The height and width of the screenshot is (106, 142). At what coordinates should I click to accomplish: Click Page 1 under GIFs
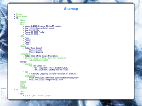click(x=28, y=38)
